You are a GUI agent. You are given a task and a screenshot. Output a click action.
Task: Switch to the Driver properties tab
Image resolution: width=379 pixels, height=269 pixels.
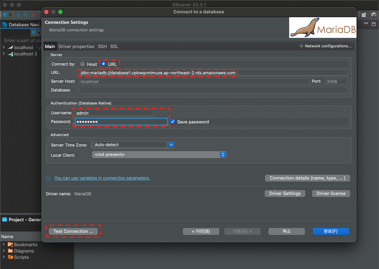click(x=77, y=46)
